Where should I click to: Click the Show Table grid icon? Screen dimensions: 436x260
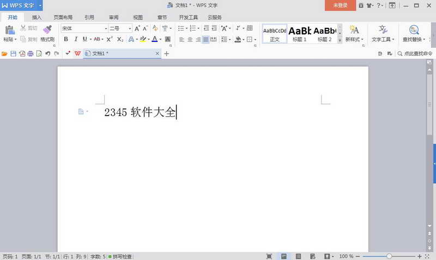point(250,28)
